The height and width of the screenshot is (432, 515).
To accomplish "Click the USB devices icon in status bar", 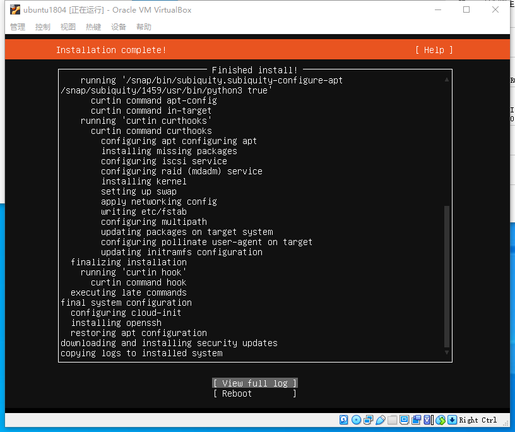I will click(380, 419).
